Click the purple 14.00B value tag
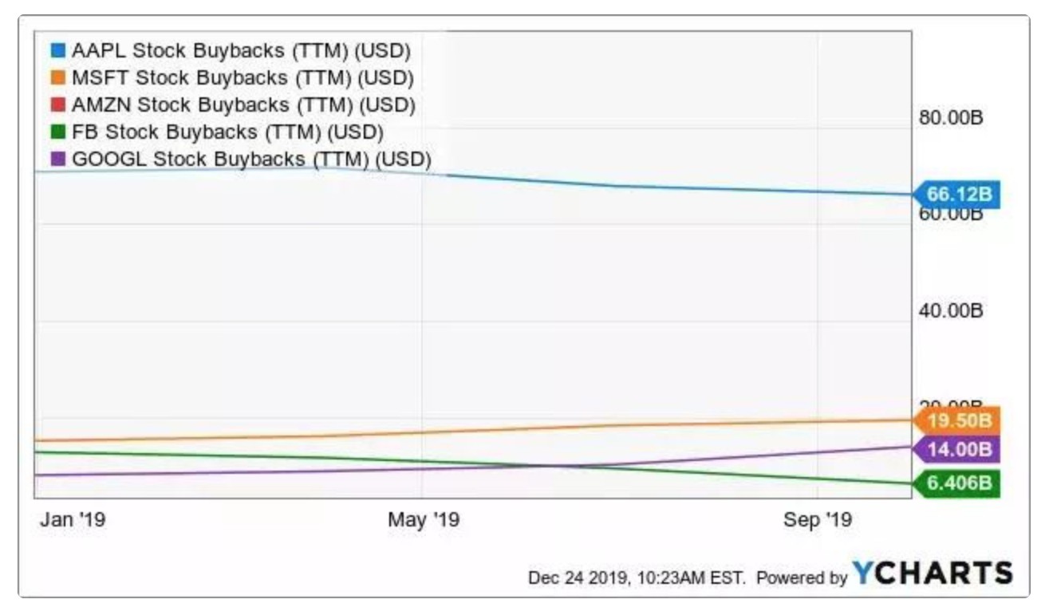 956,449
